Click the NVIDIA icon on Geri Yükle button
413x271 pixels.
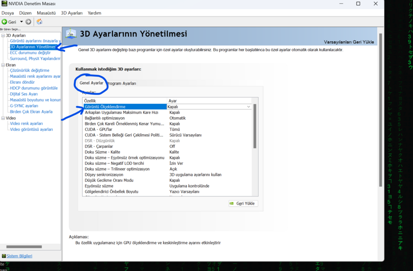232,203
